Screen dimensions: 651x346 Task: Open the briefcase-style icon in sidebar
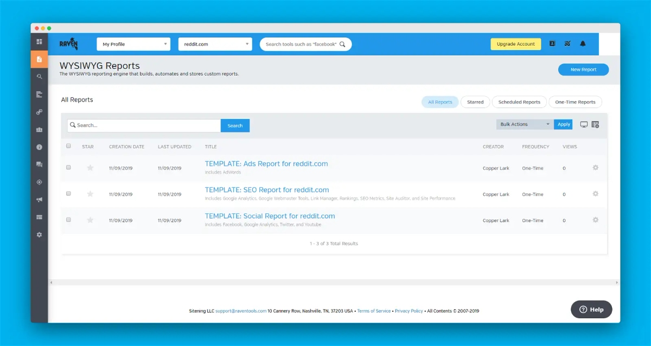pos(39,130)
